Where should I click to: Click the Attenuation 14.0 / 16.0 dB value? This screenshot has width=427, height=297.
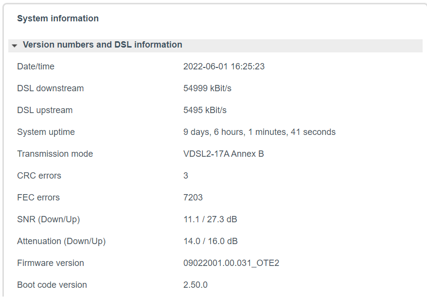tap(211, 241)
